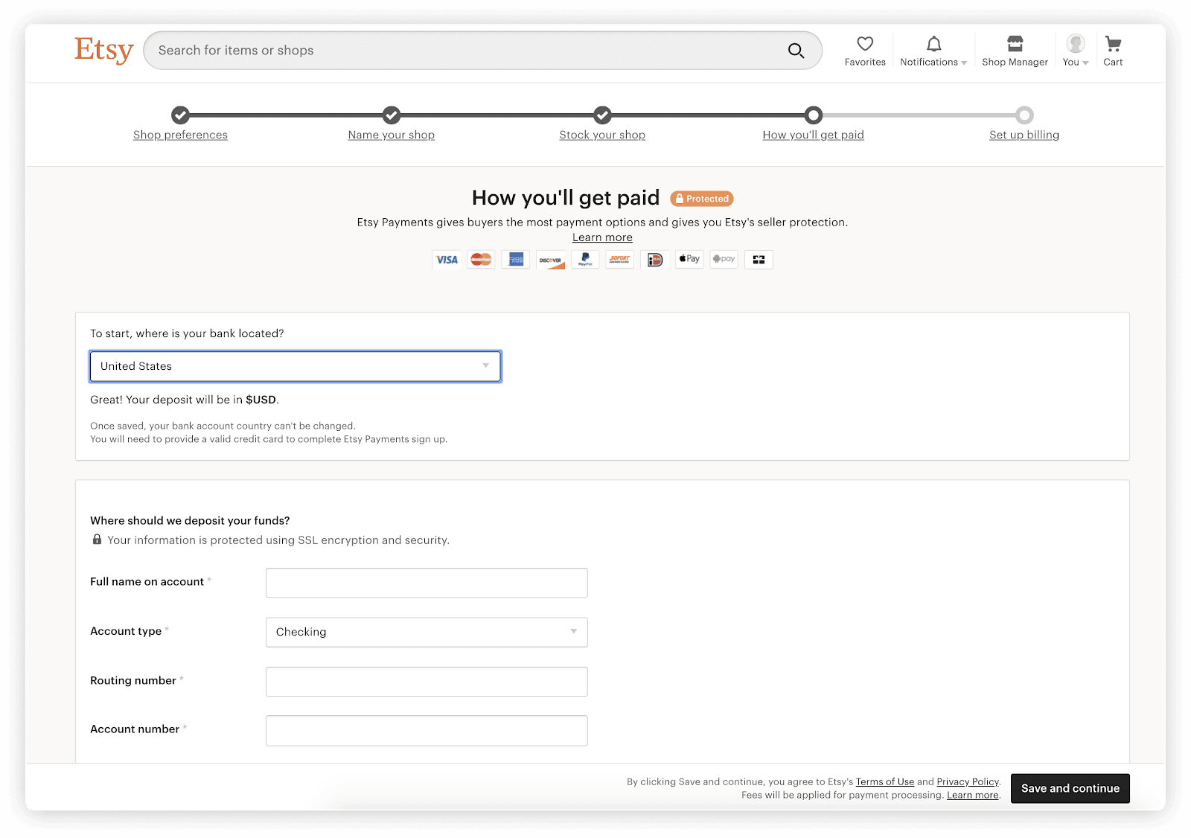
Task: Expand the You menu arrow
Action: tap(1085, 63)
